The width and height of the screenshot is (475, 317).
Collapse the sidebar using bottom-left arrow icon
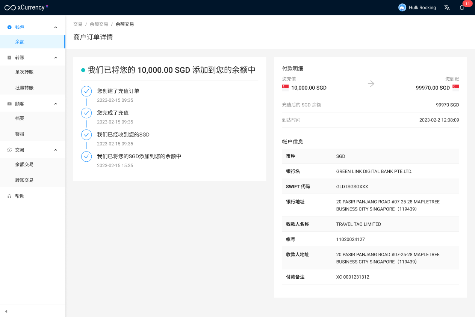click(x=7, y=311)
